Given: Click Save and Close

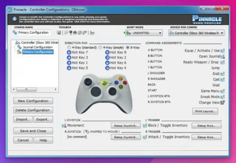Looking at the screenshot, I should pyautogui.click(x=33, y=131).
